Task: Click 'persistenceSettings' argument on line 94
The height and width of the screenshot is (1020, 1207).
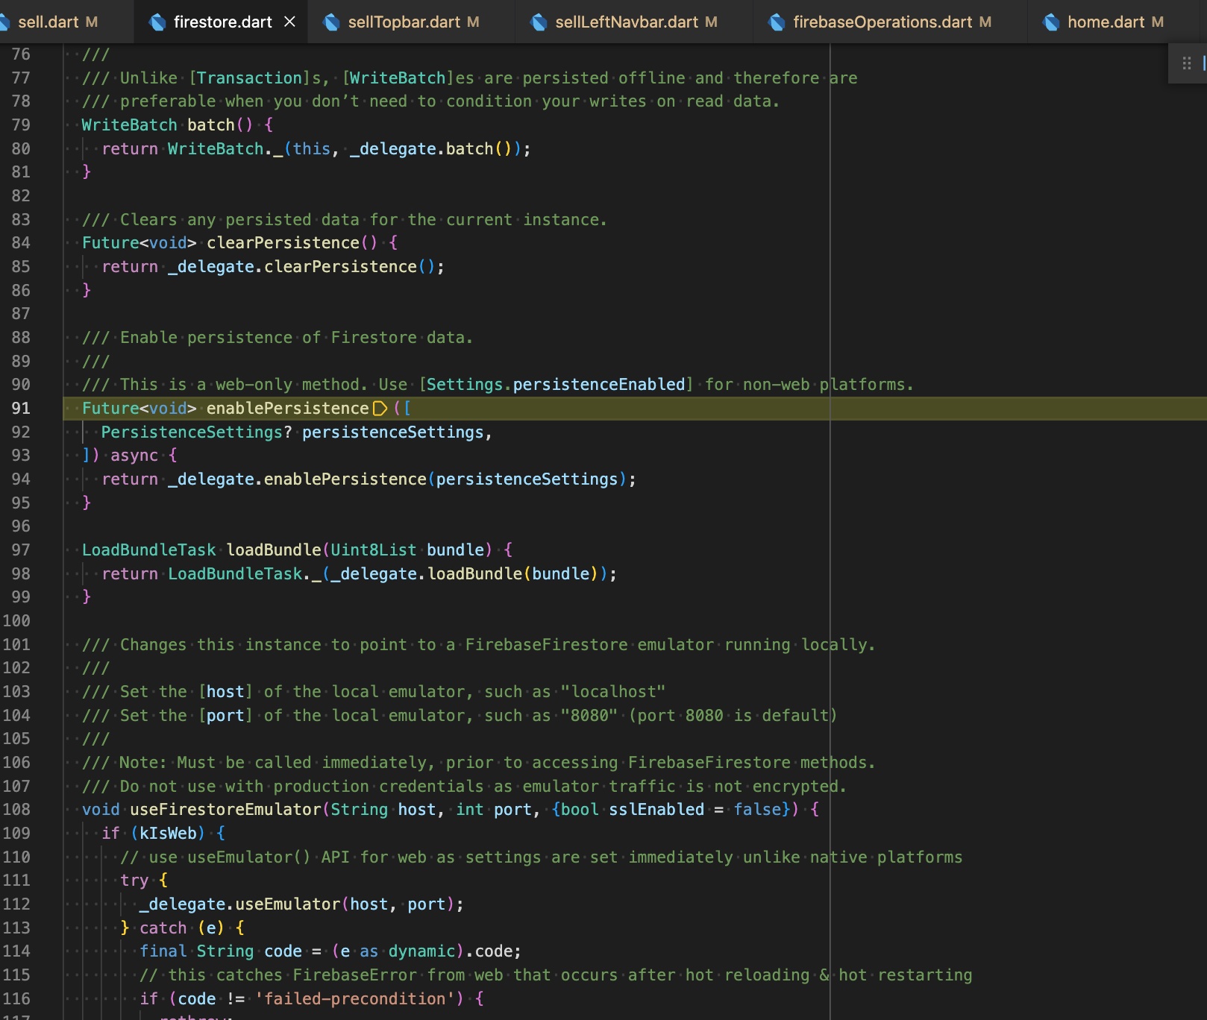Action: (527, 479)
